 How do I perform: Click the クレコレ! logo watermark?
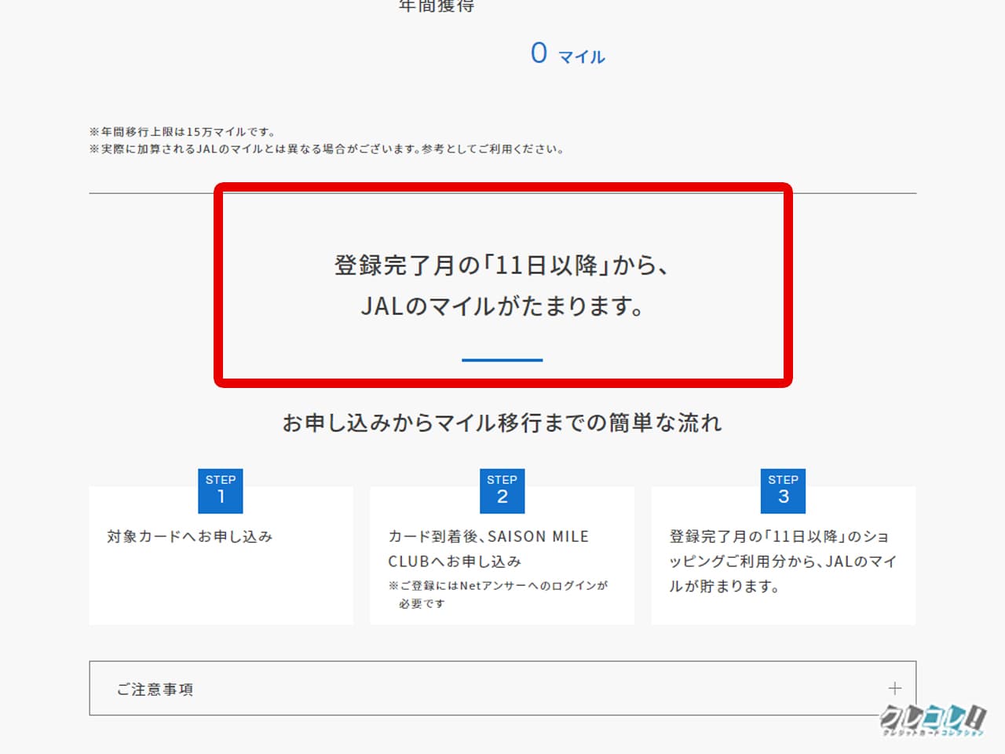(933, 719)
